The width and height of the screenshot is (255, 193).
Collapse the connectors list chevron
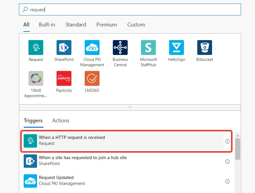tap(130, 107)
